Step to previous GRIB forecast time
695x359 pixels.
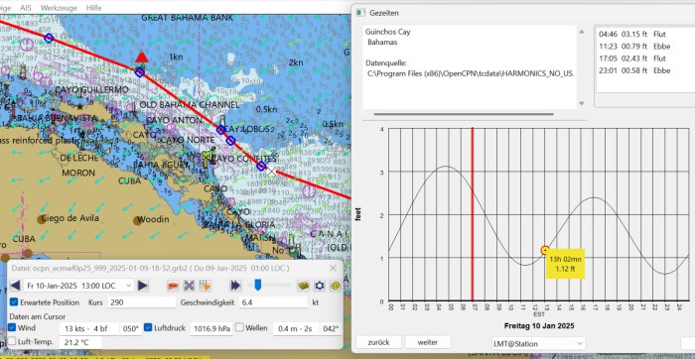pos(15,286)
